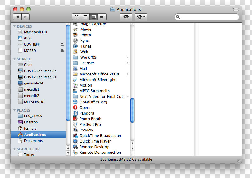Go back with the left arrow button
The width and height of the screenshot is (252, 178).
[x=17, y=17]
